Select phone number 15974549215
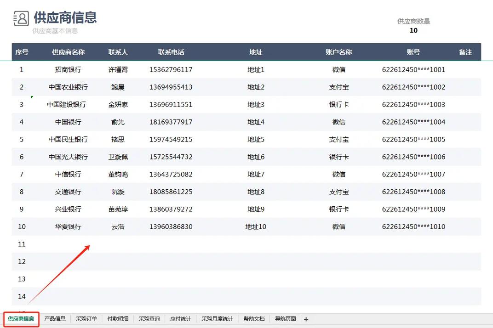493x328 pixels. click(x=171, y=140)
